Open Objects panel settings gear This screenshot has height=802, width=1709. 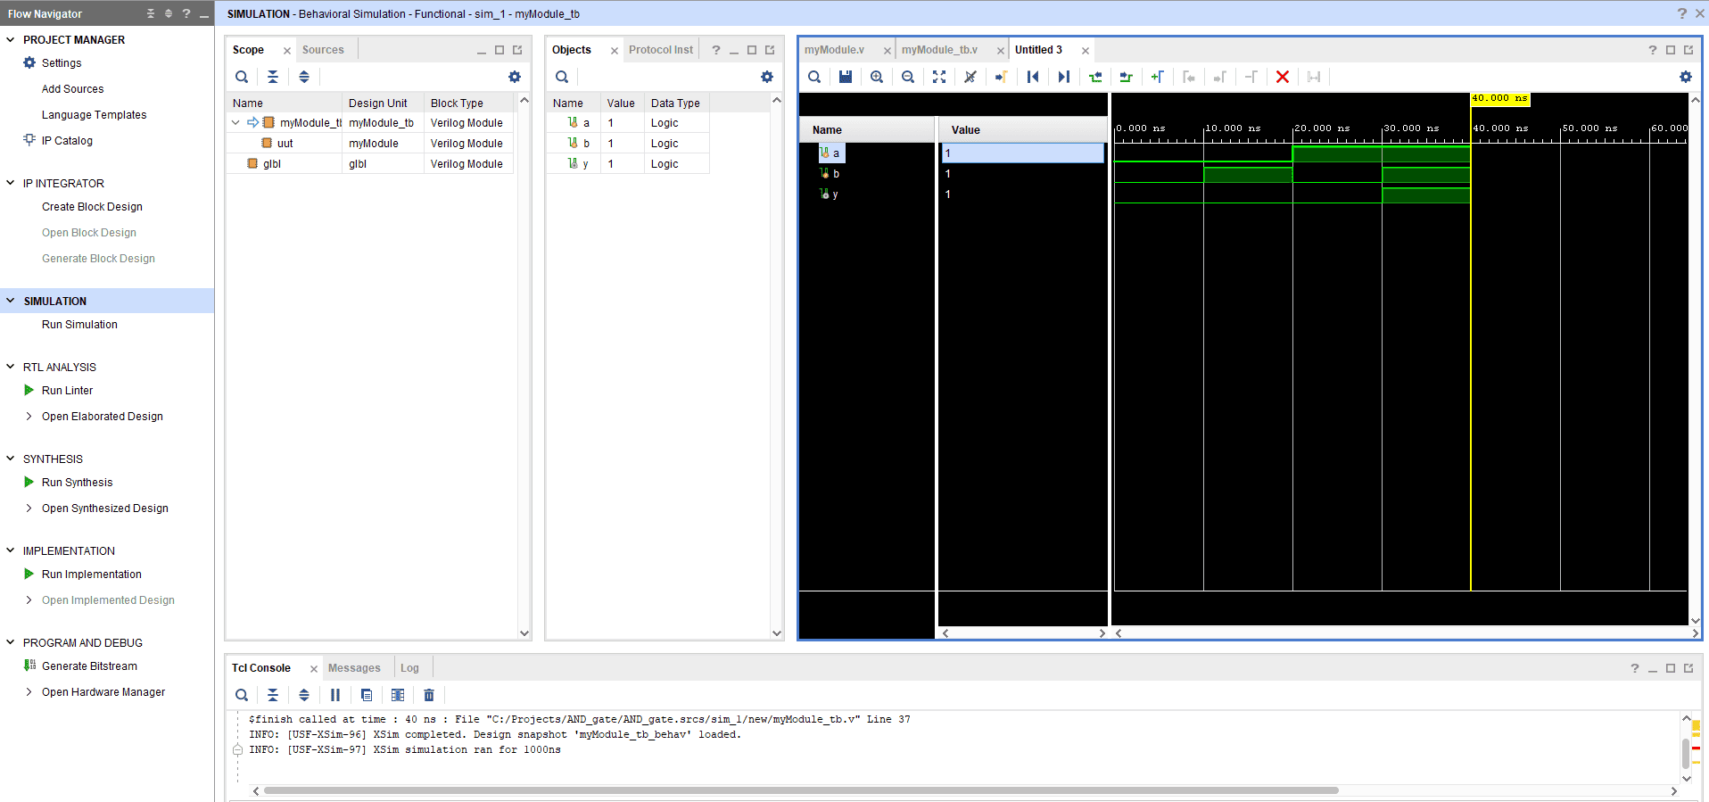tap(766, 77)
